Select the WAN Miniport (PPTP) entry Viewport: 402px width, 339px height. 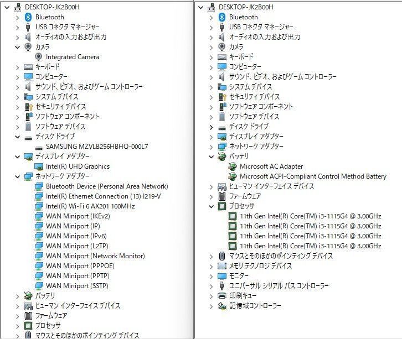78,276
